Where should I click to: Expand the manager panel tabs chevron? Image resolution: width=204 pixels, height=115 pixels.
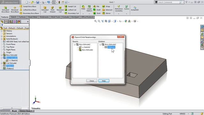28,22
